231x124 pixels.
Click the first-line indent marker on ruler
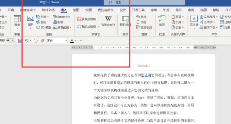[93, 46]
